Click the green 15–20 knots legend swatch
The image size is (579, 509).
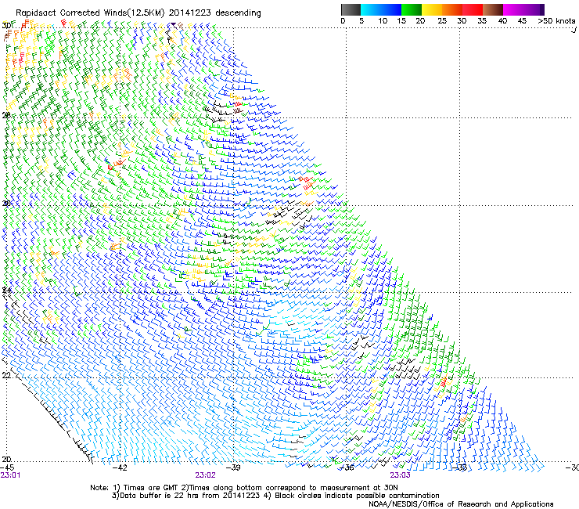coord(412,9)
